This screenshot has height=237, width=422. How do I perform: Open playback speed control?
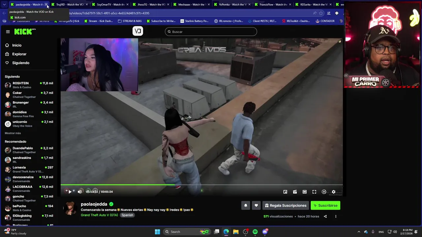point(324,192)
